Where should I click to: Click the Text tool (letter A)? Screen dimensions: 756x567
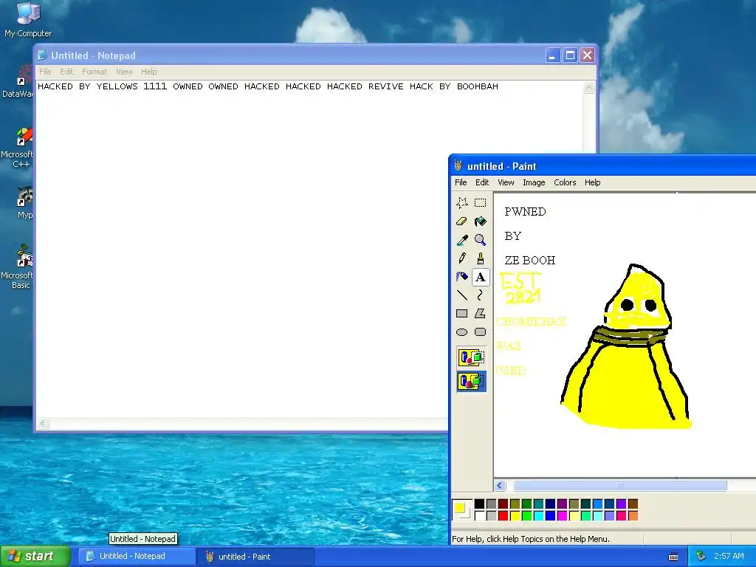(480, 277)
